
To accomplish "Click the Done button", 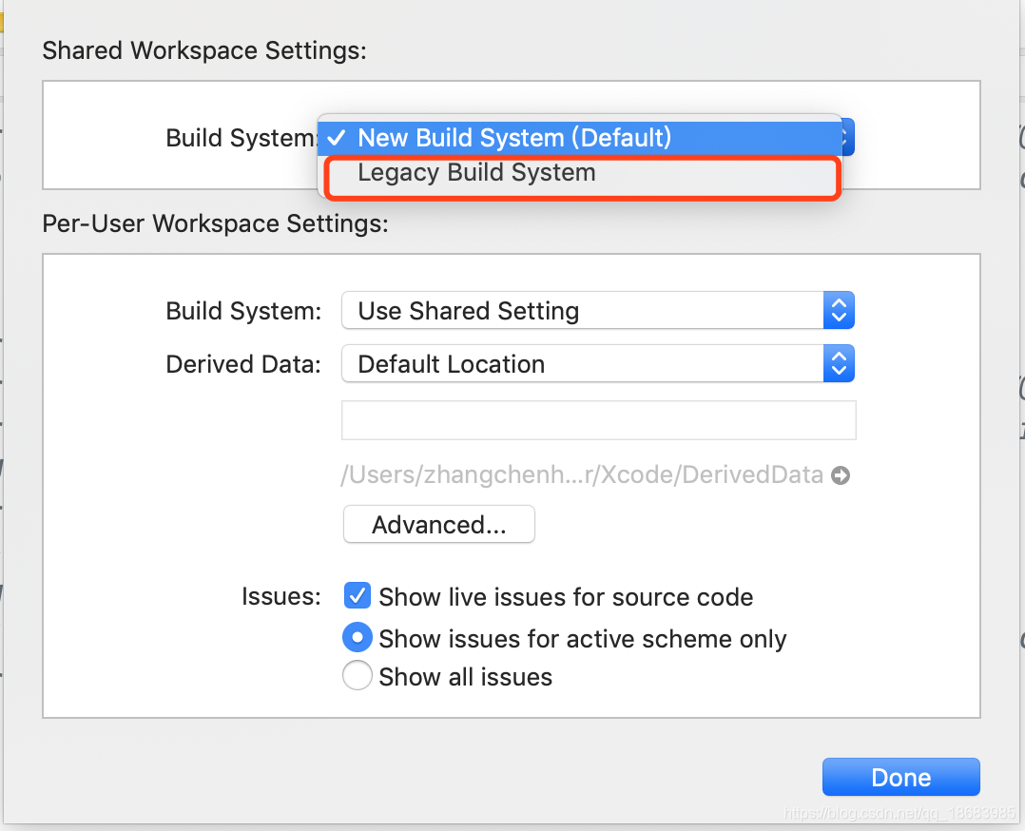I will coord(900,777).
